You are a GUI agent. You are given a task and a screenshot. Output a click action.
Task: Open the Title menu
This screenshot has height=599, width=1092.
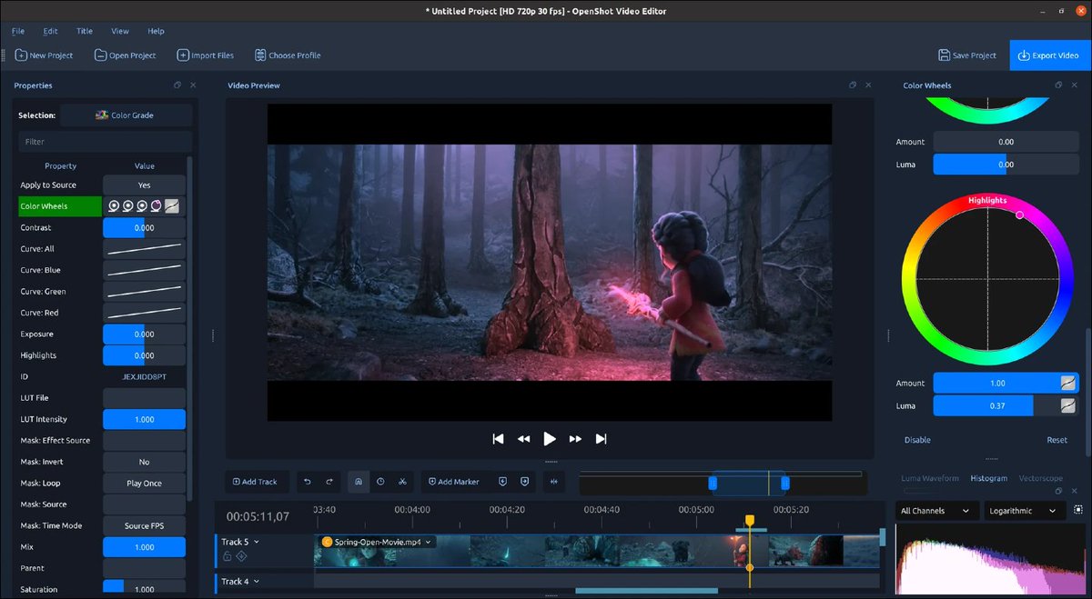(85, 31)
